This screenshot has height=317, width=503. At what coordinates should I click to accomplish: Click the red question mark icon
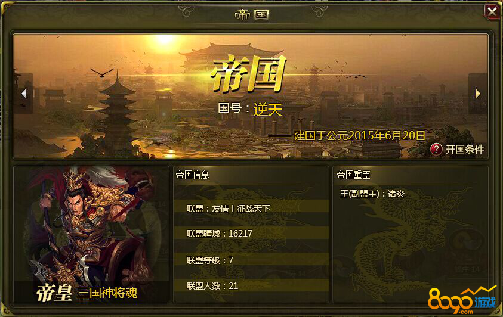436,149
